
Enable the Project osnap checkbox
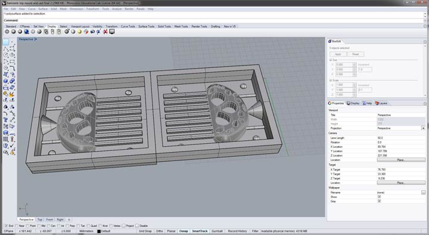pos(124,226)
